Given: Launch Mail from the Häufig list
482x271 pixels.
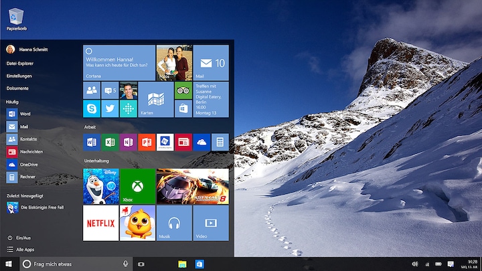Looking at the screenshot, I should pos(17,126).
